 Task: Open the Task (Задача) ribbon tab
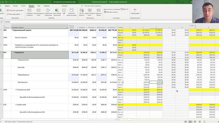(x=7, y=6)
